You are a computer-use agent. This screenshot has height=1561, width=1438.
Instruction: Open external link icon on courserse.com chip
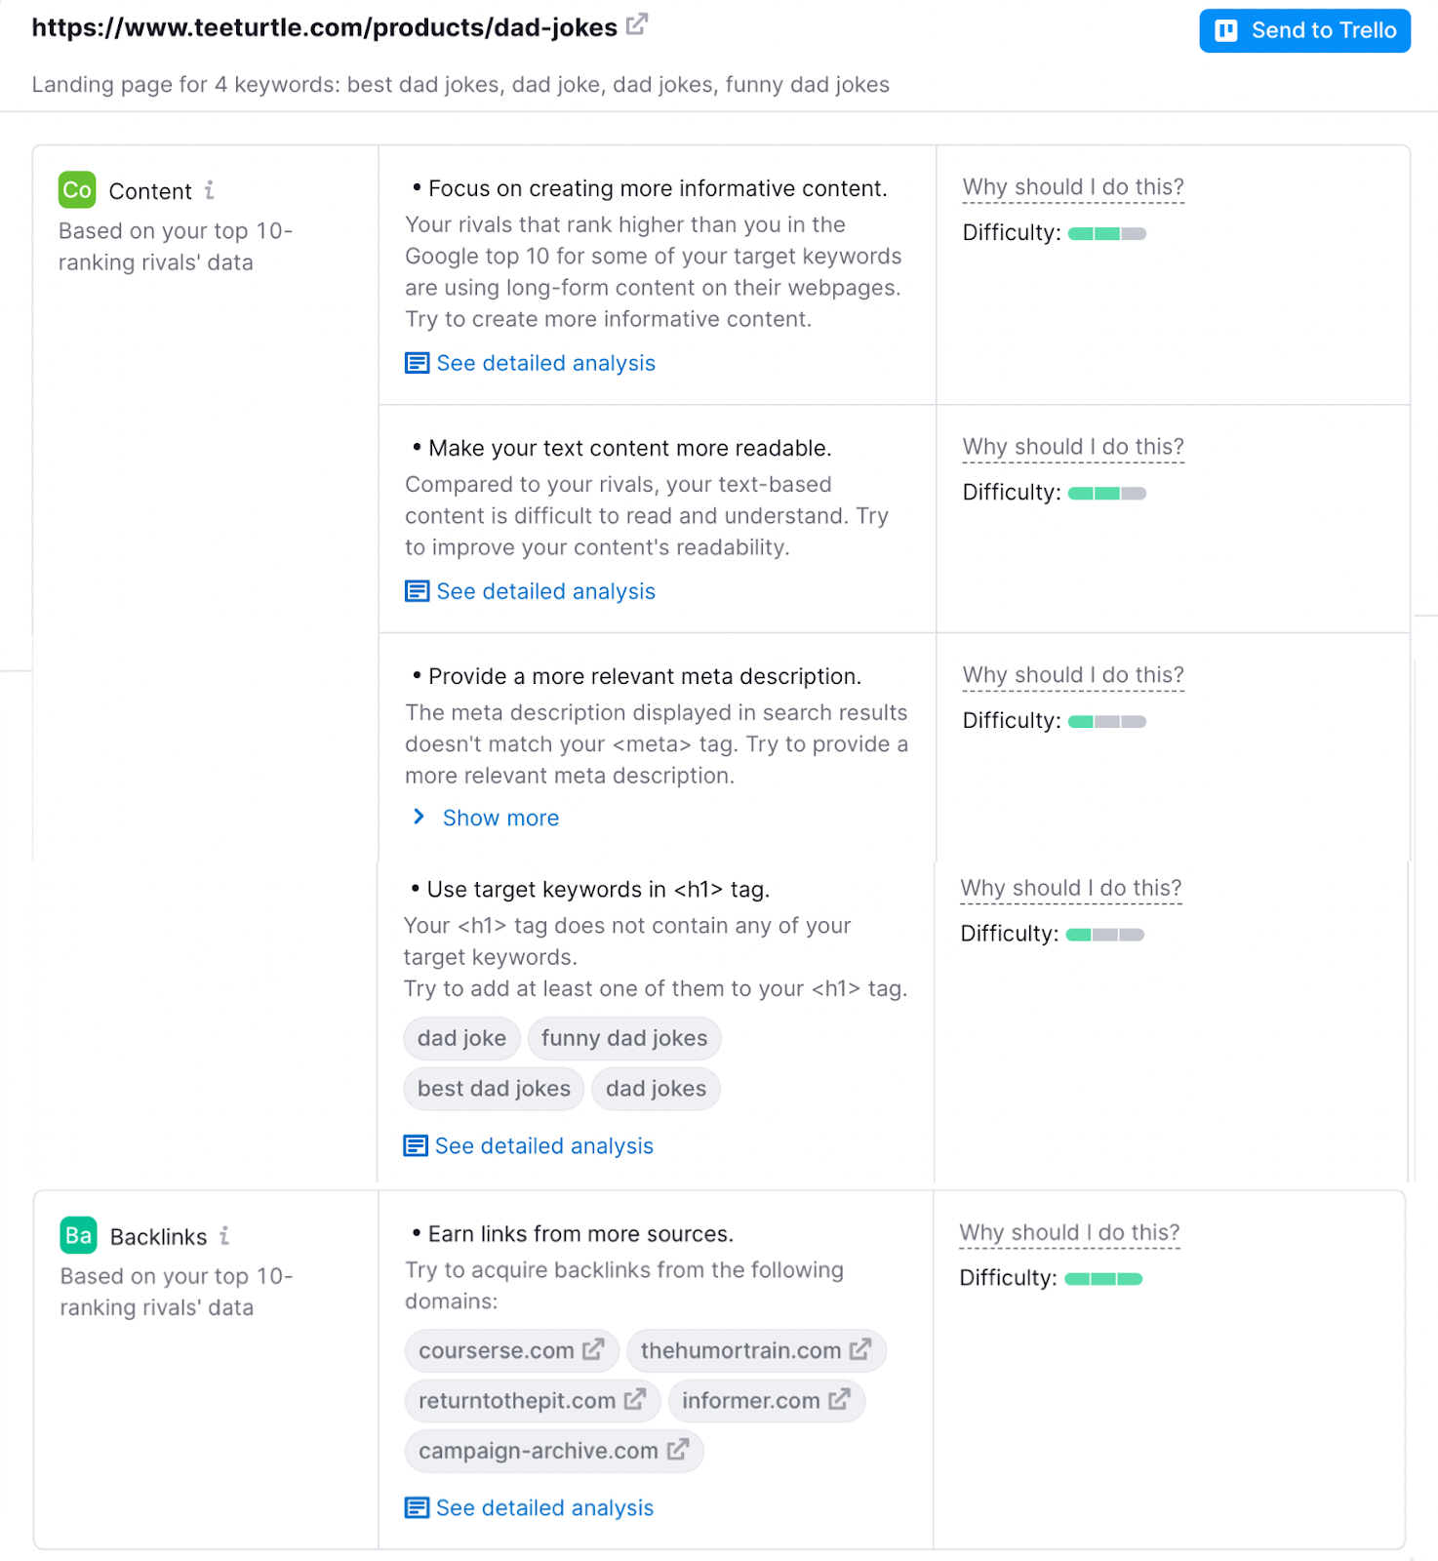pos(593,1350)
